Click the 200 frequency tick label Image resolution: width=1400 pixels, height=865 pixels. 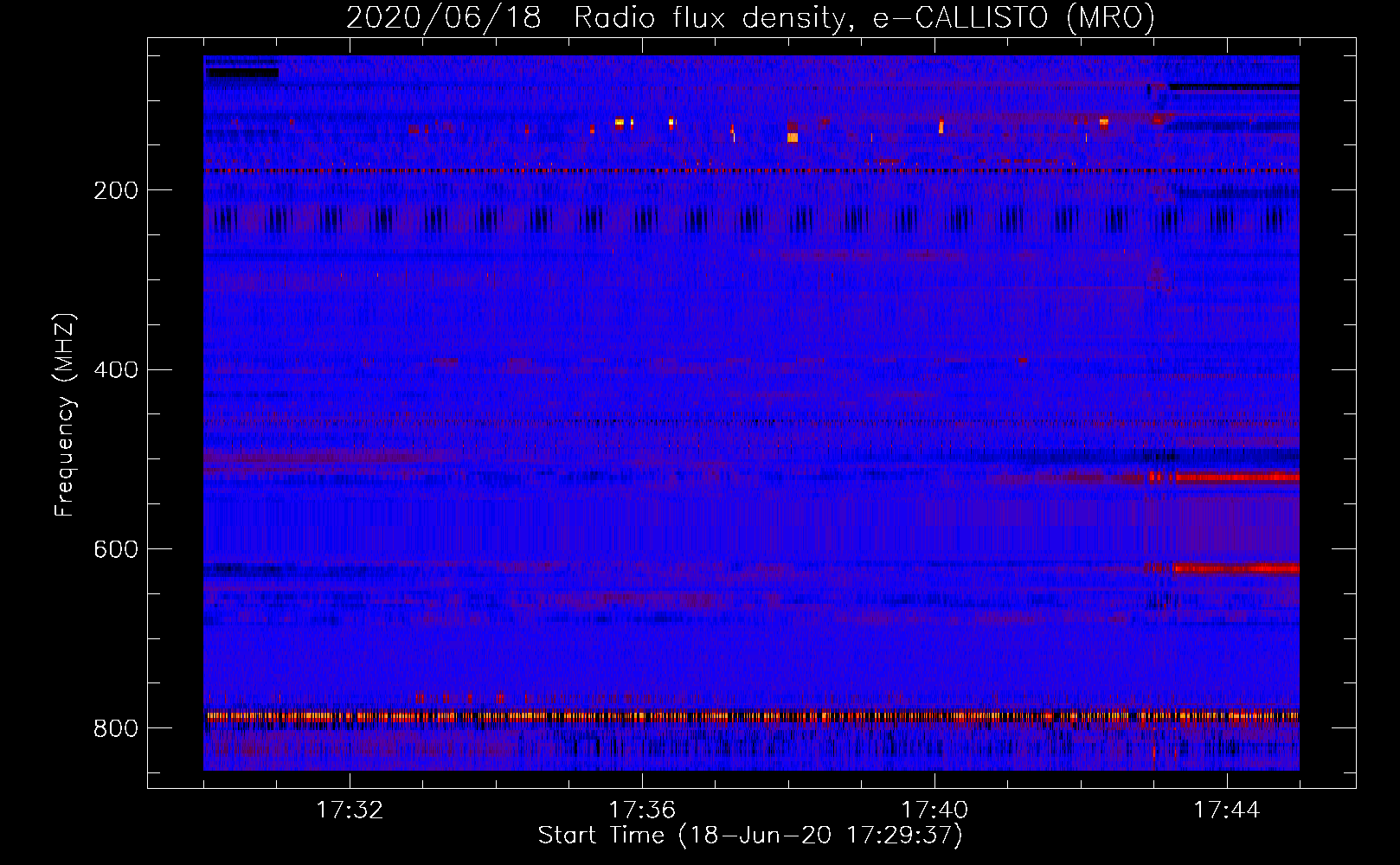pos(116,190)
